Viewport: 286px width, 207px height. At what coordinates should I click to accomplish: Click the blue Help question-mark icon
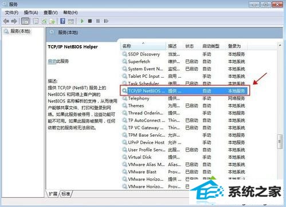pos(62,21)
